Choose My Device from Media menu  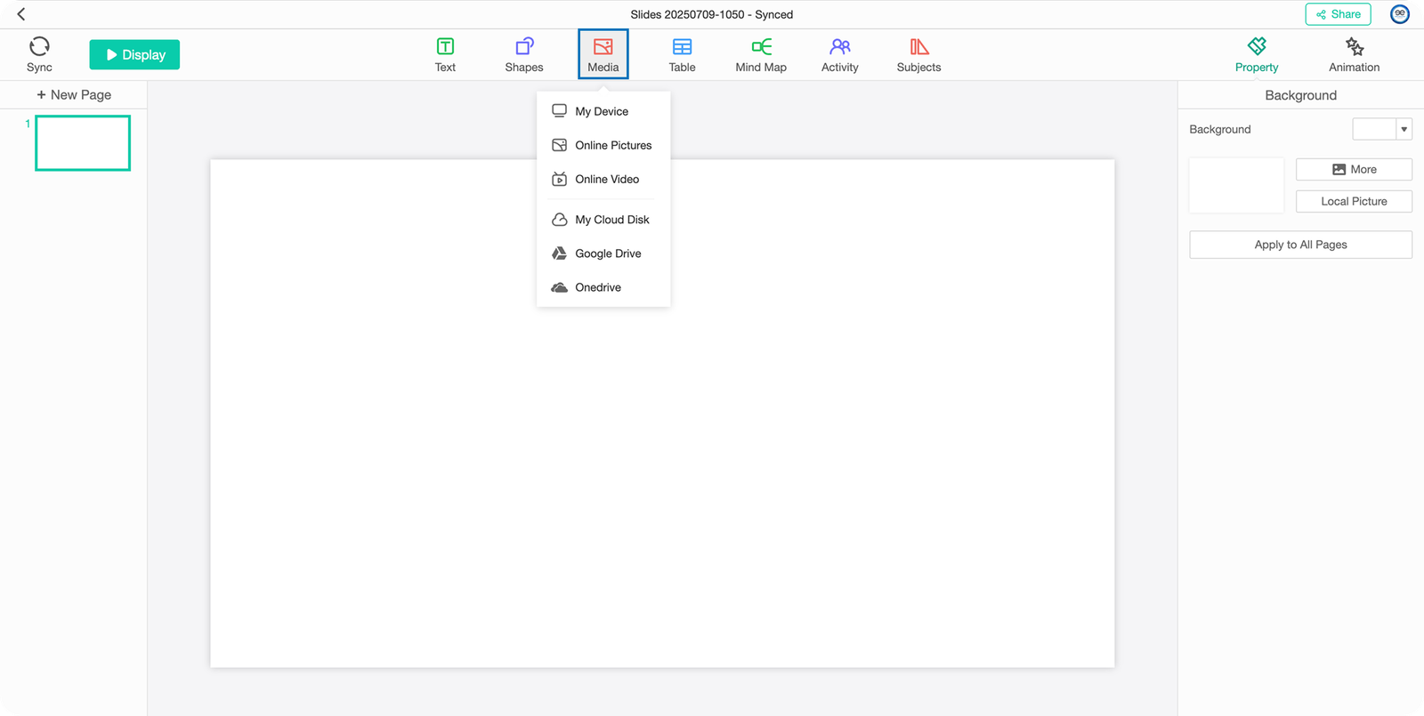point(602,112)
